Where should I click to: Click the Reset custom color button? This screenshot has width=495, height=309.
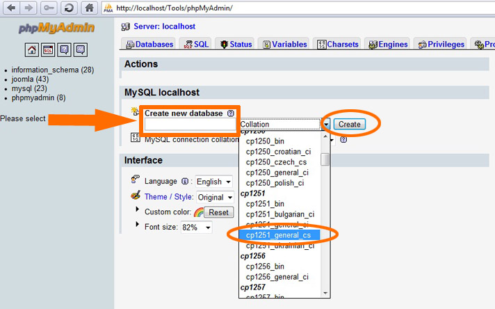click(218, 212)
